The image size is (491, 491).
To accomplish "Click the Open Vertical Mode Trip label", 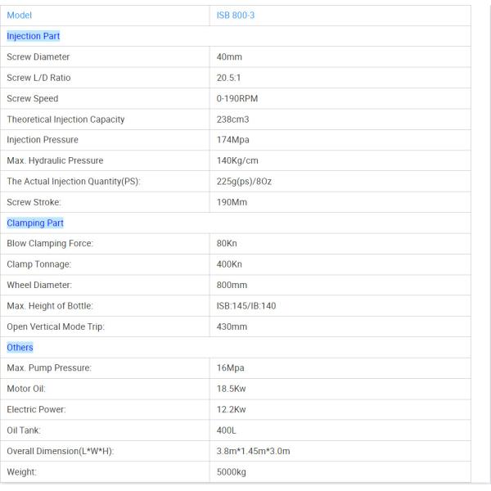I will pos(56,327).
